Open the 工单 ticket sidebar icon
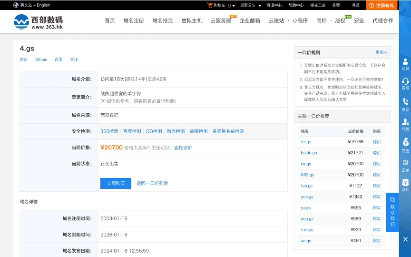 click(405, 166)
